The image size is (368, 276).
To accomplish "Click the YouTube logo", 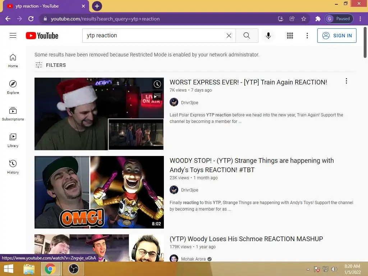I will click(x=42, y=36).
